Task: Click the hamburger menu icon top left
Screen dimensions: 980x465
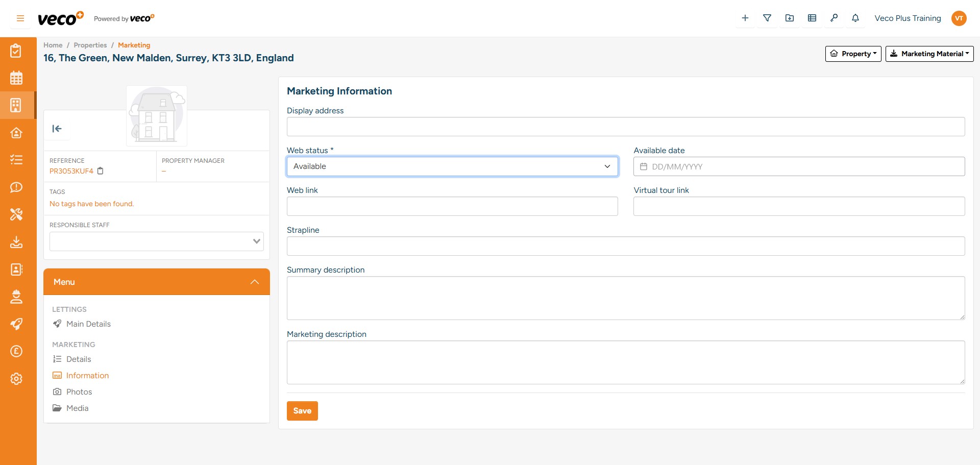Action: 20,18
